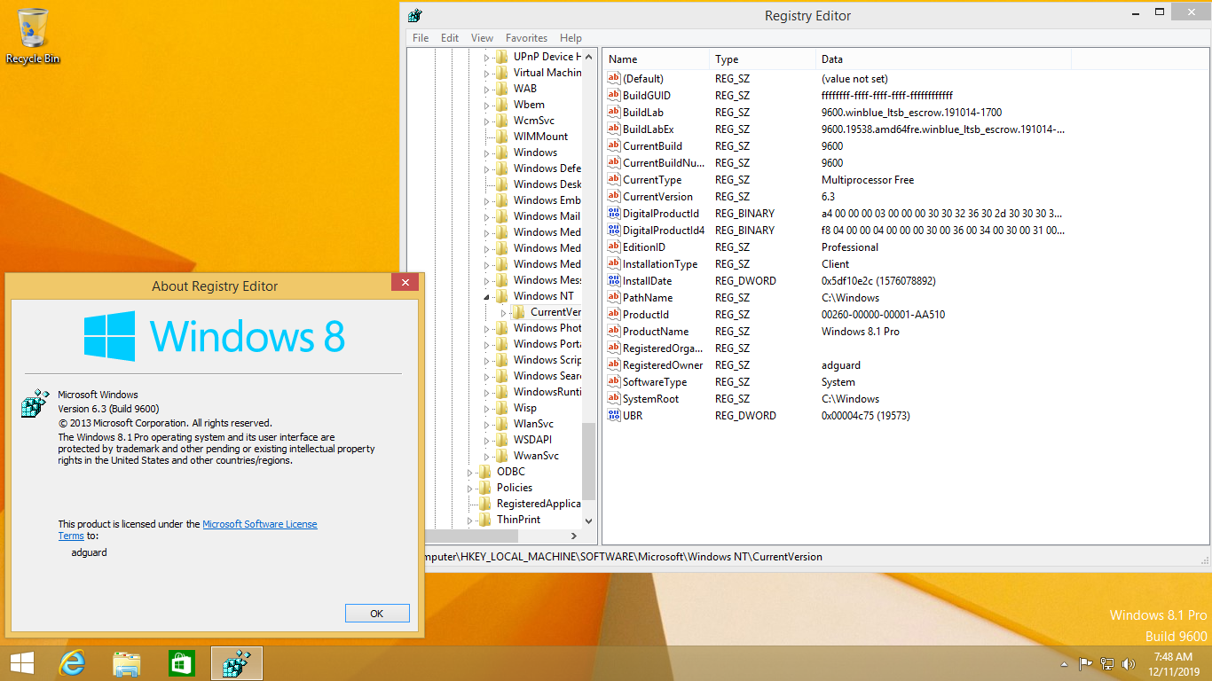Select the Registry Editor taskbar icon
The height and width of the screenshot is (681, 1212).
point(237,663)
